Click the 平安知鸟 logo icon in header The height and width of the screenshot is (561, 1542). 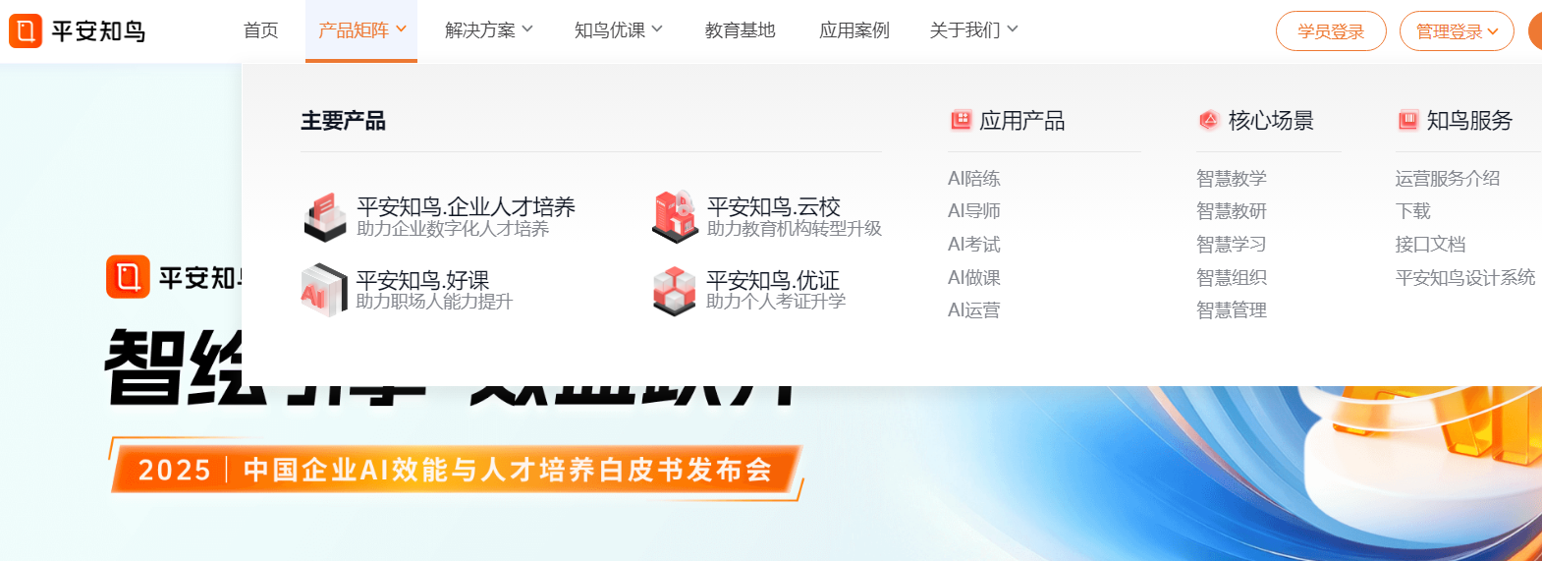click(26, 31)
